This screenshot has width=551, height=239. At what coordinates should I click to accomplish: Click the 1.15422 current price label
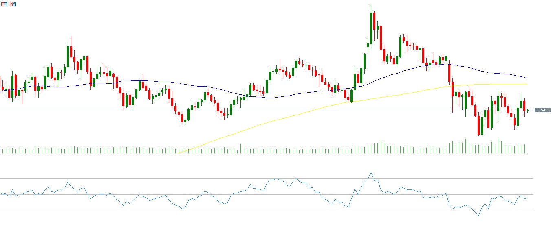[x=542, y=110]
